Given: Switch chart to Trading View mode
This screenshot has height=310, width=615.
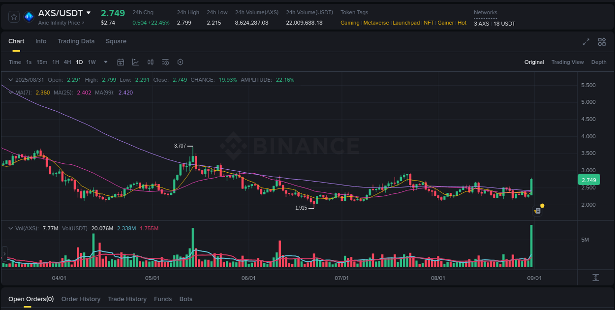Looking at the screenshot, I should pyautogui.click(x=567, y=62).
